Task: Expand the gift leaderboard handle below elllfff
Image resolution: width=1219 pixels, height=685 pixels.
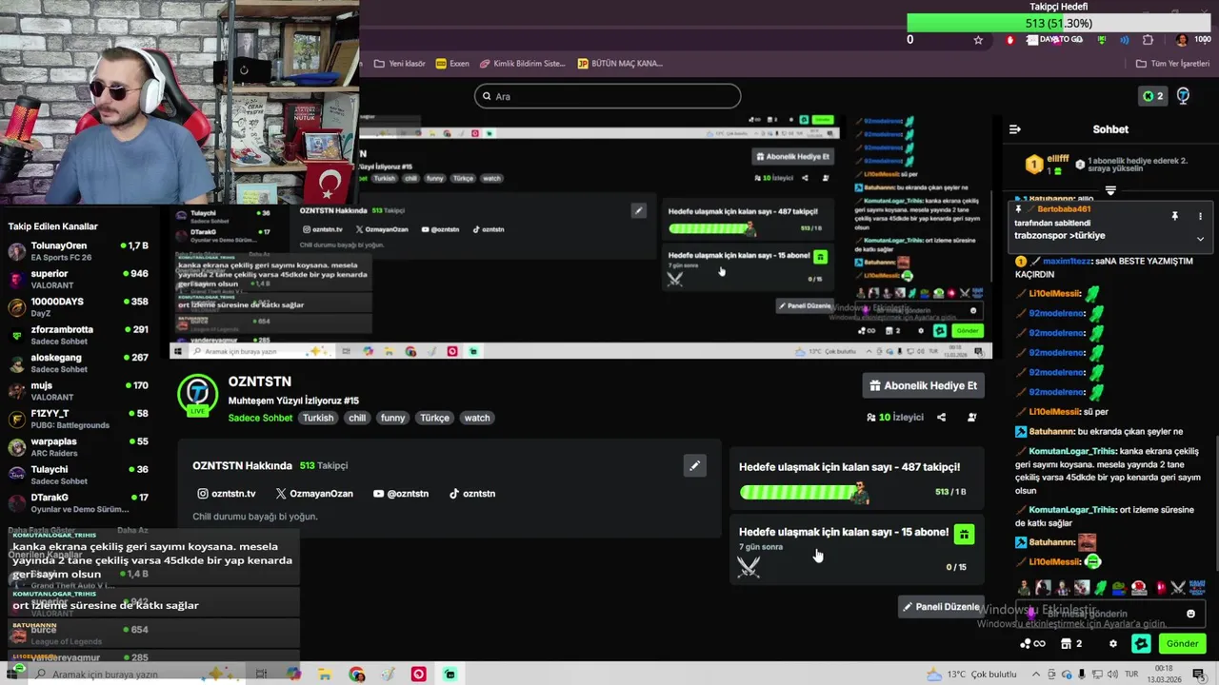Action: 1110,190
